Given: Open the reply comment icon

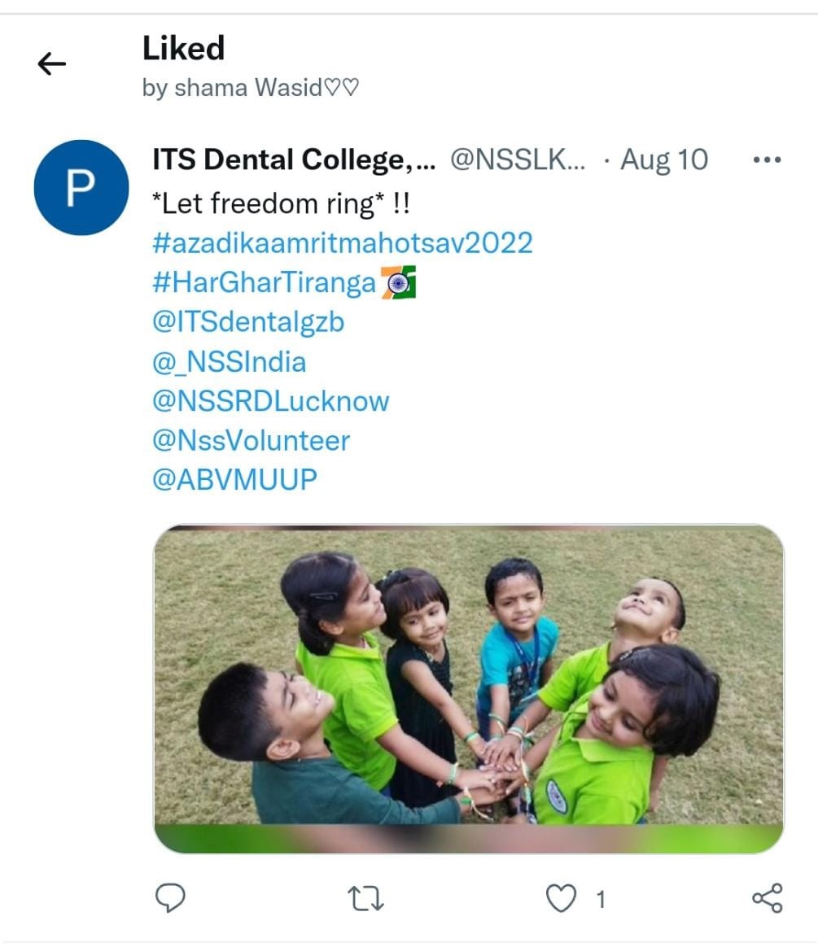Looking at the screenshot, I should (170, 898).
